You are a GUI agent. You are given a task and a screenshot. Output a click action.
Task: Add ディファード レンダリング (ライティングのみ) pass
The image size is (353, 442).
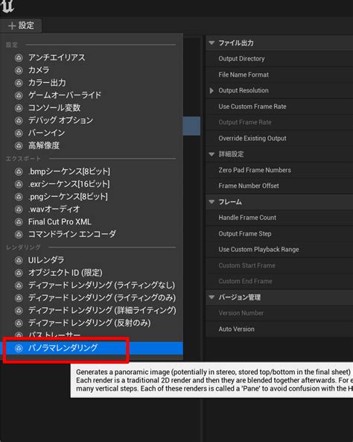[102, 297]
